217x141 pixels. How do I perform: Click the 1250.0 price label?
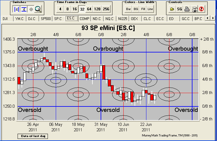9,106
